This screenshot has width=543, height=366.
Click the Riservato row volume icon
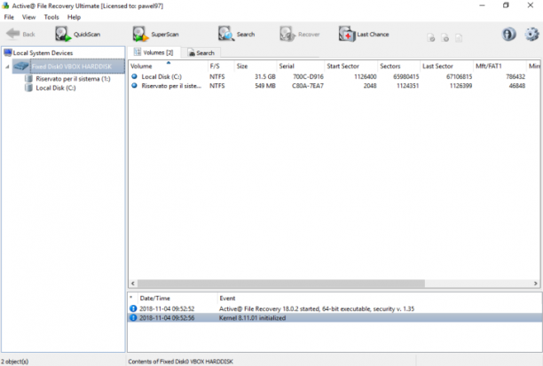point(134,85)
